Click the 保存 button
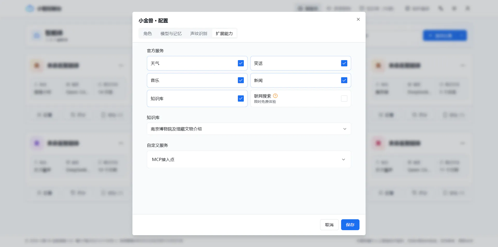Viewport: 498px width, 247px height. [x=350, y=225]
